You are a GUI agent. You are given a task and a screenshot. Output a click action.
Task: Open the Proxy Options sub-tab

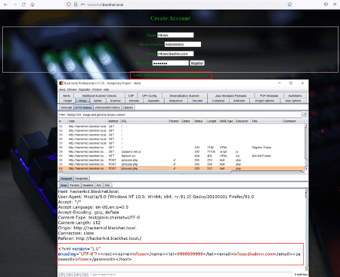128,107
